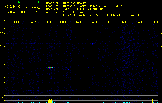Click the 0.6 frequency axis label
This screenshot has width=162, height=103.
2,98
